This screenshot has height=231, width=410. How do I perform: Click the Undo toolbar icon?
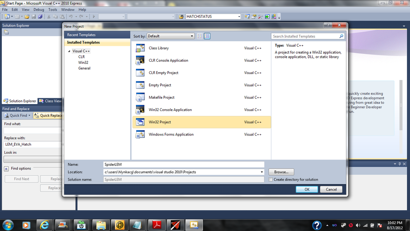tap(70, 16)
